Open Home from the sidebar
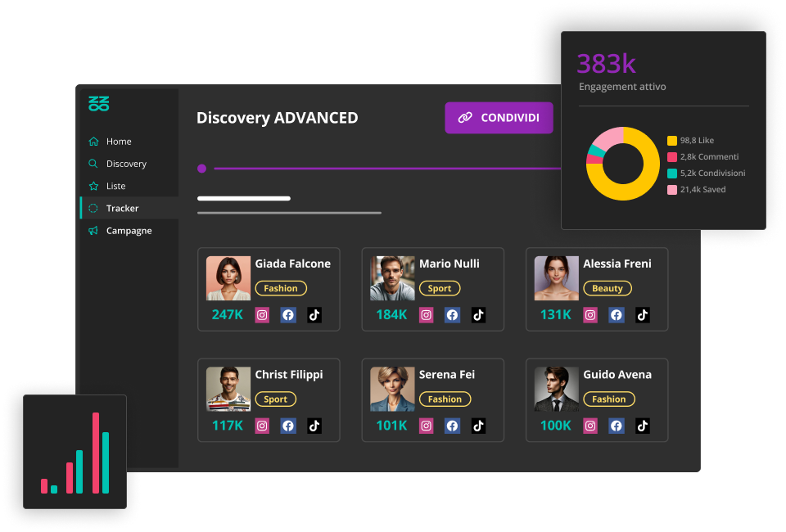Image resolution: width=786 pixels, height=532 pixels. [129, 142]
